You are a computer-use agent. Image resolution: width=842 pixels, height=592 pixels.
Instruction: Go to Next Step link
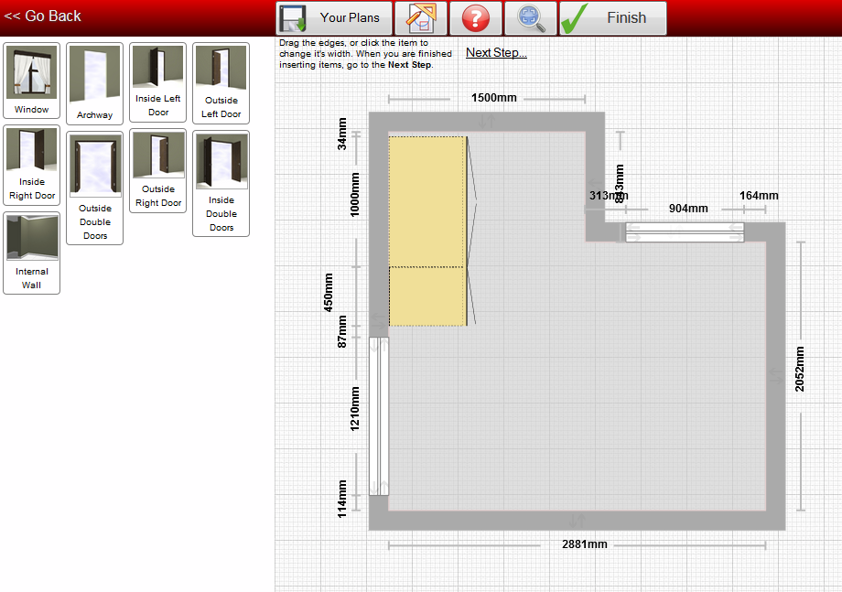[496, 52]
